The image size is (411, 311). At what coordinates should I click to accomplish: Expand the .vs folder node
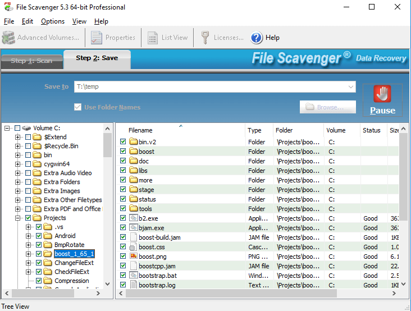pos(28,227)
